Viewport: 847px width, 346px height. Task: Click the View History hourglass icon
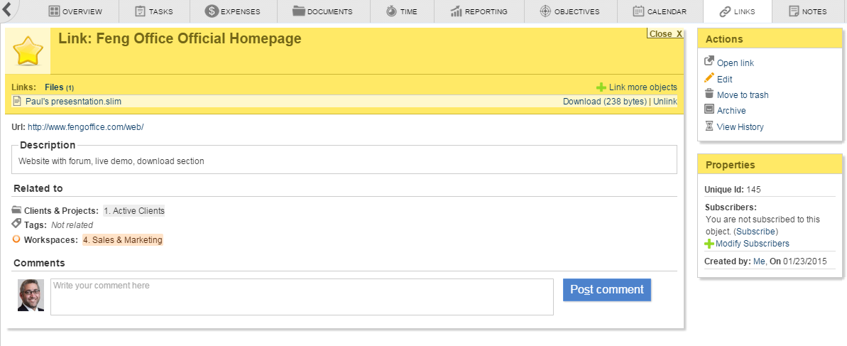709,126
